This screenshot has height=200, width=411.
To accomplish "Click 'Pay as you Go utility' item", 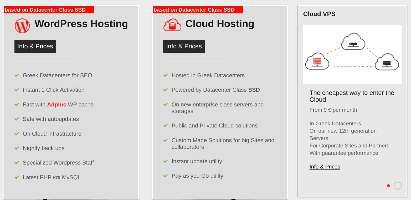I will [x=197, y=176].
